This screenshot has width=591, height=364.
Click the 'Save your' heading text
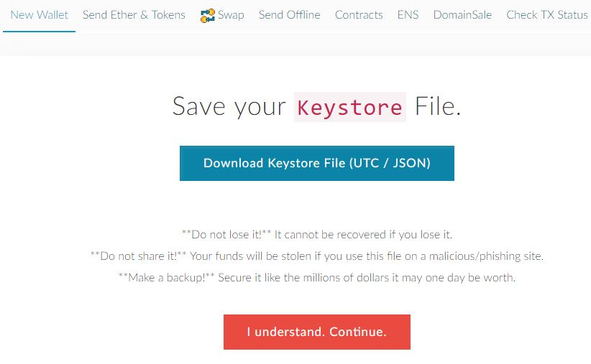pyautogui.click(x=229, y=108)
